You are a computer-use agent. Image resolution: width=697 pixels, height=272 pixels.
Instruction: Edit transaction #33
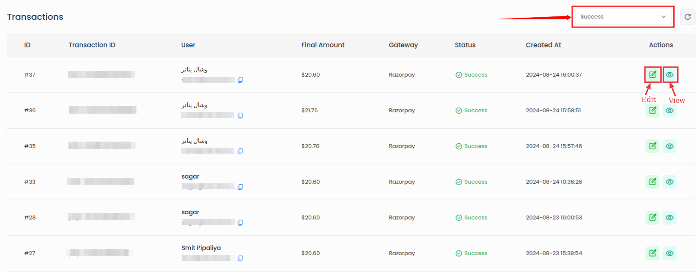(653, 182)
